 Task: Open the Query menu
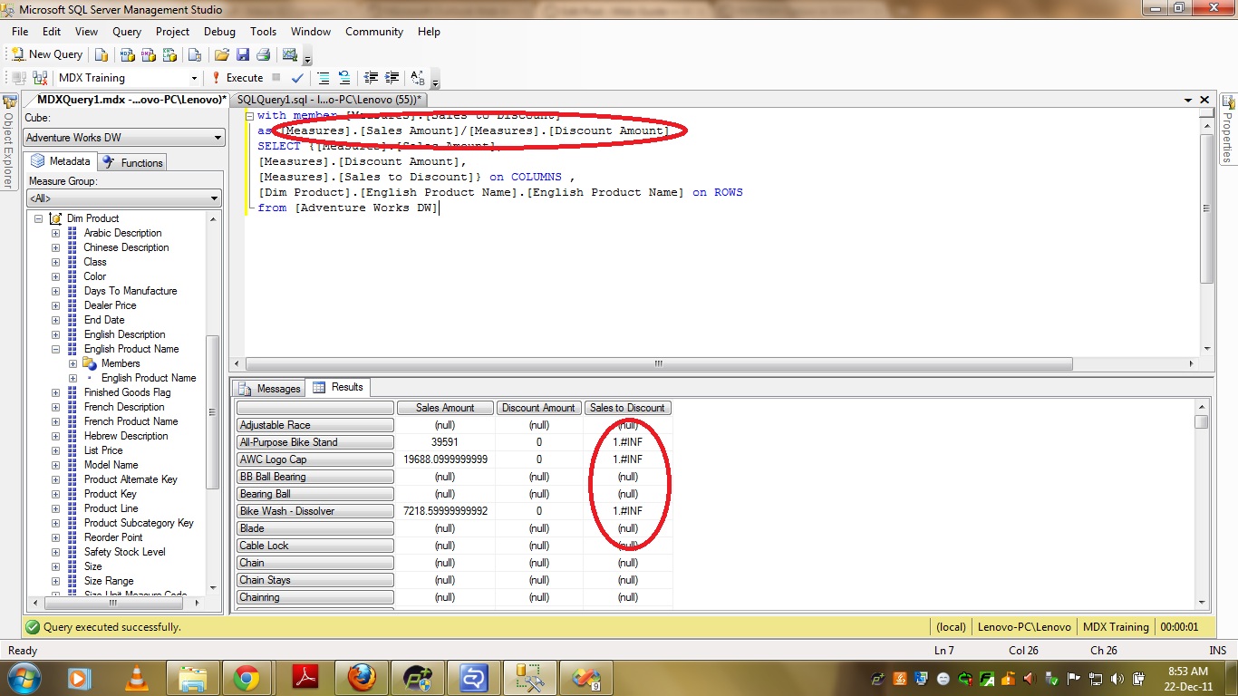pos(127,32)
